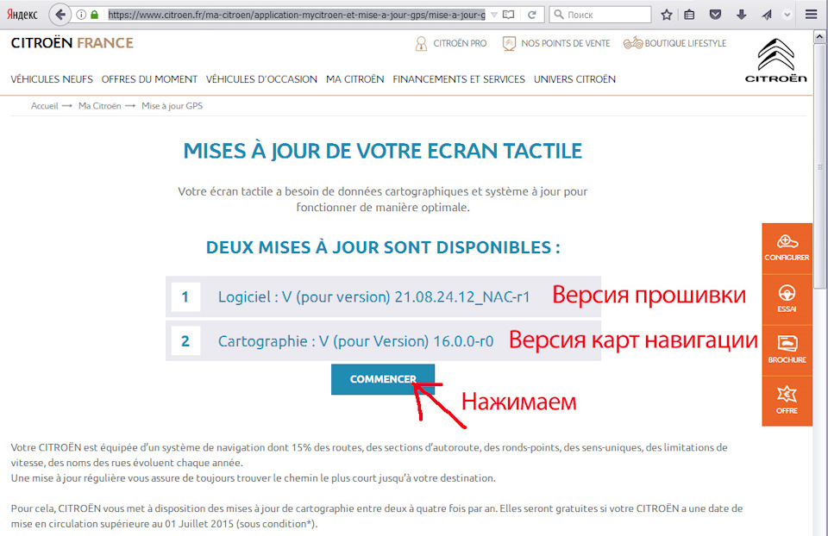828x536 pixels.
Task: Click the page scrollbar up arrow
Action: click(x=819, y=36)
